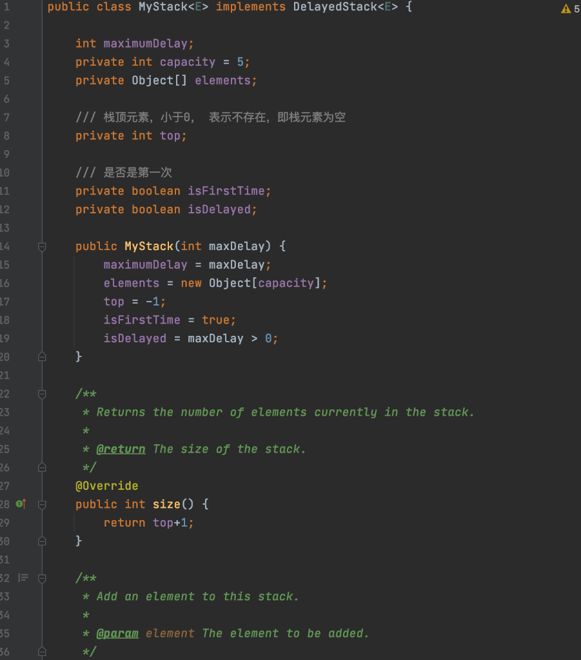Click the class name MyStack on line 1
Image resolution: width=581 pixels, height=660 pixels.
(161, 6)
